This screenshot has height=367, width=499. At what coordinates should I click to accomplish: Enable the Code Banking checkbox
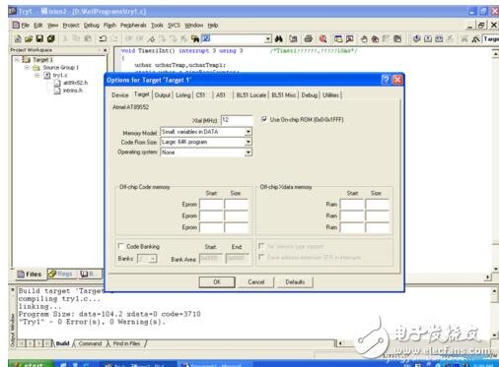(121, 246)
